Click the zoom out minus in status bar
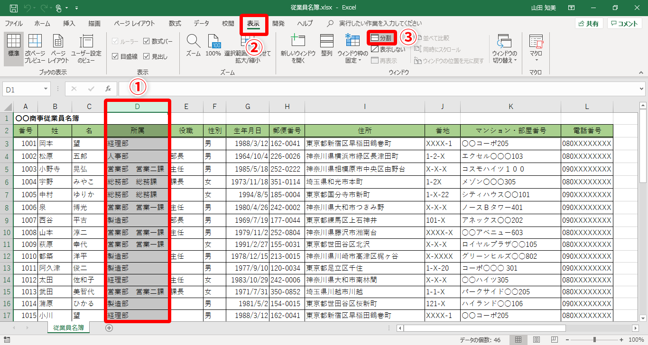Image resolution: width=648 pixels, height=345 pixels. click(x=568, y=340)
